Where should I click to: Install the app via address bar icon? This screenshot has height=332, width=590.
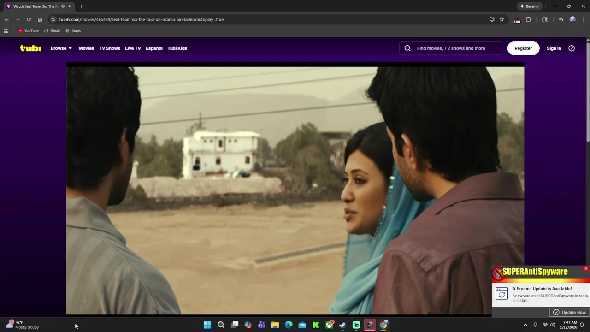492,19
